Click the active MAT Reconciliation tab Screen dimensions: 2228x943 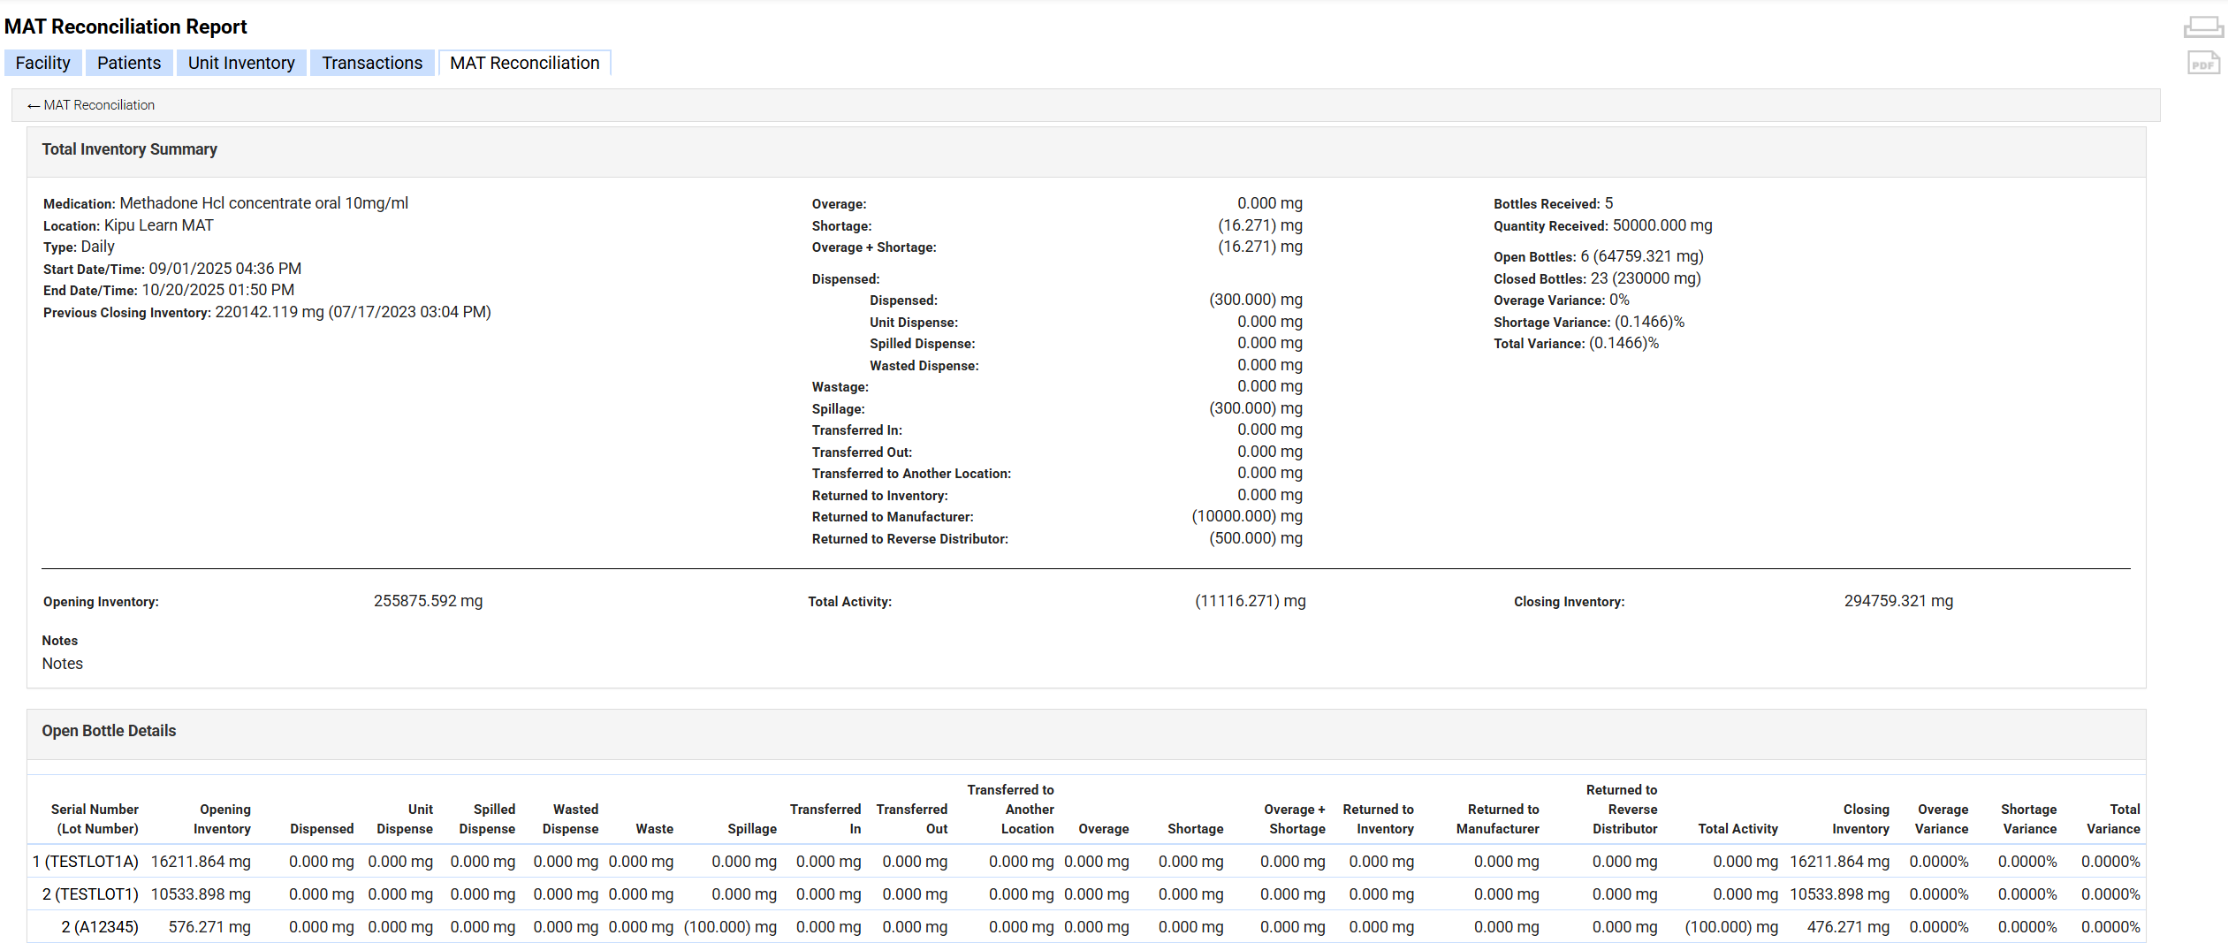pos(524,63)
